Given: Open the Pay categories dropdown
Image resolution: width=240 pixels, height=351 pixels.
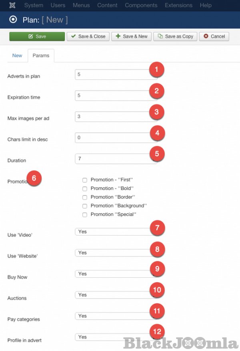Looking at the screenshot, I should point(112,316).
